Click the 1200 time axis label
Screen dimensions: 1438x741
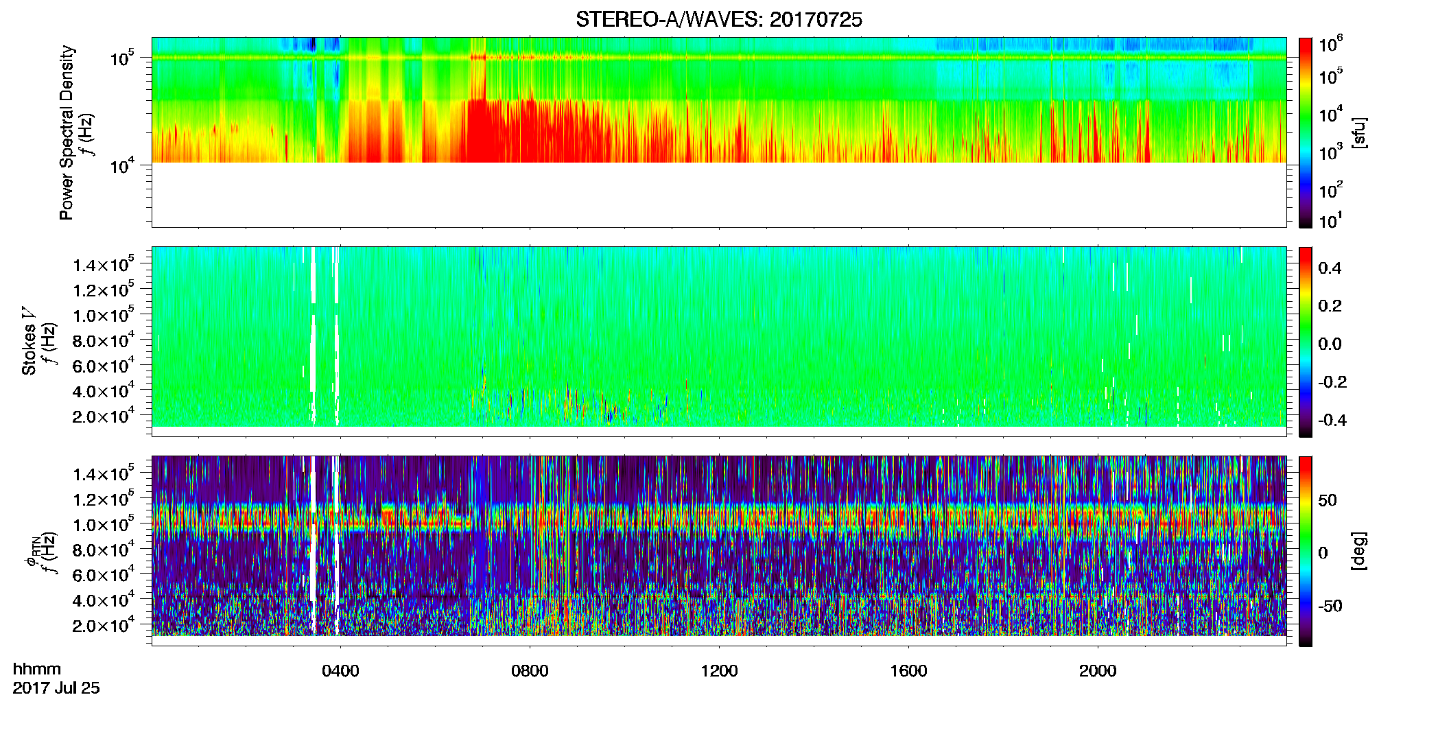click(x=719, y=671)
